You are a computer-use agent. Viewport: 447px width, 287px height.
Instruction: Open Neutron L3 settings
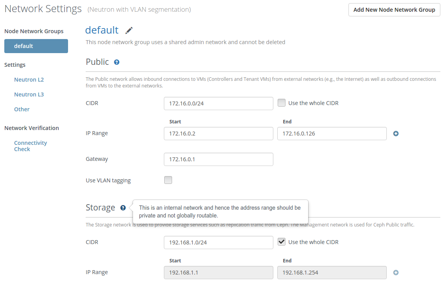point(29,94)
